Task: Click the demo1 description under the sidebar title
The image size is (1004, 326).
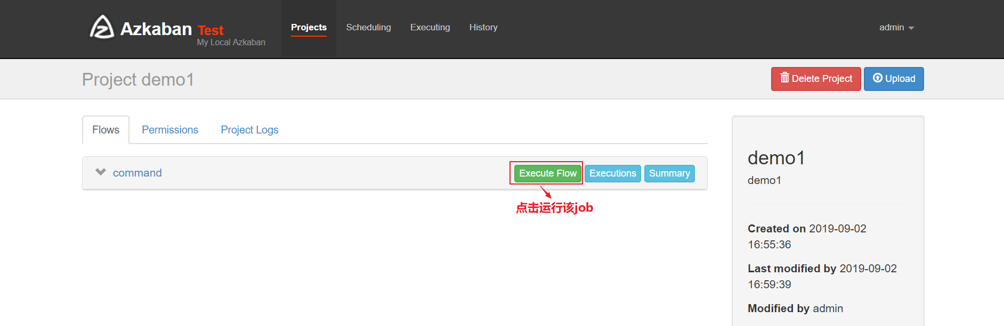Action: pyautogui.click(x=764, y=180)
